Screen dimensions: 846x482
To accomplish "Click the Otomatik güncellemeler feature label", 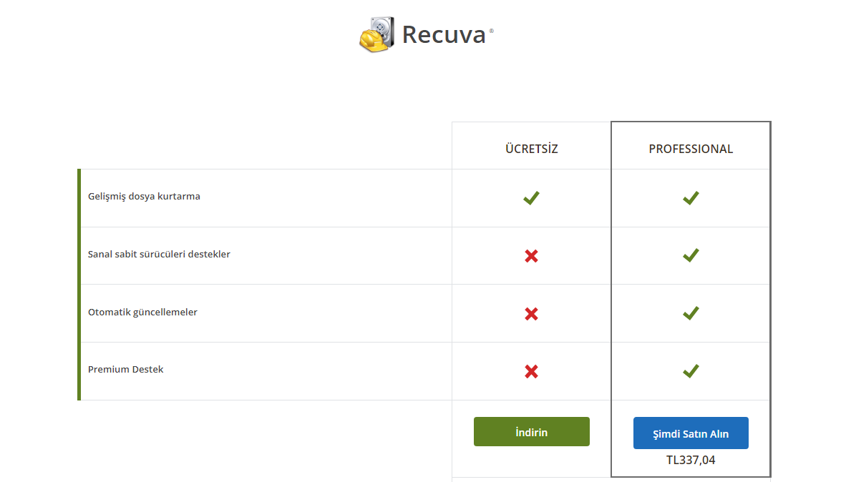I will 142,312.
